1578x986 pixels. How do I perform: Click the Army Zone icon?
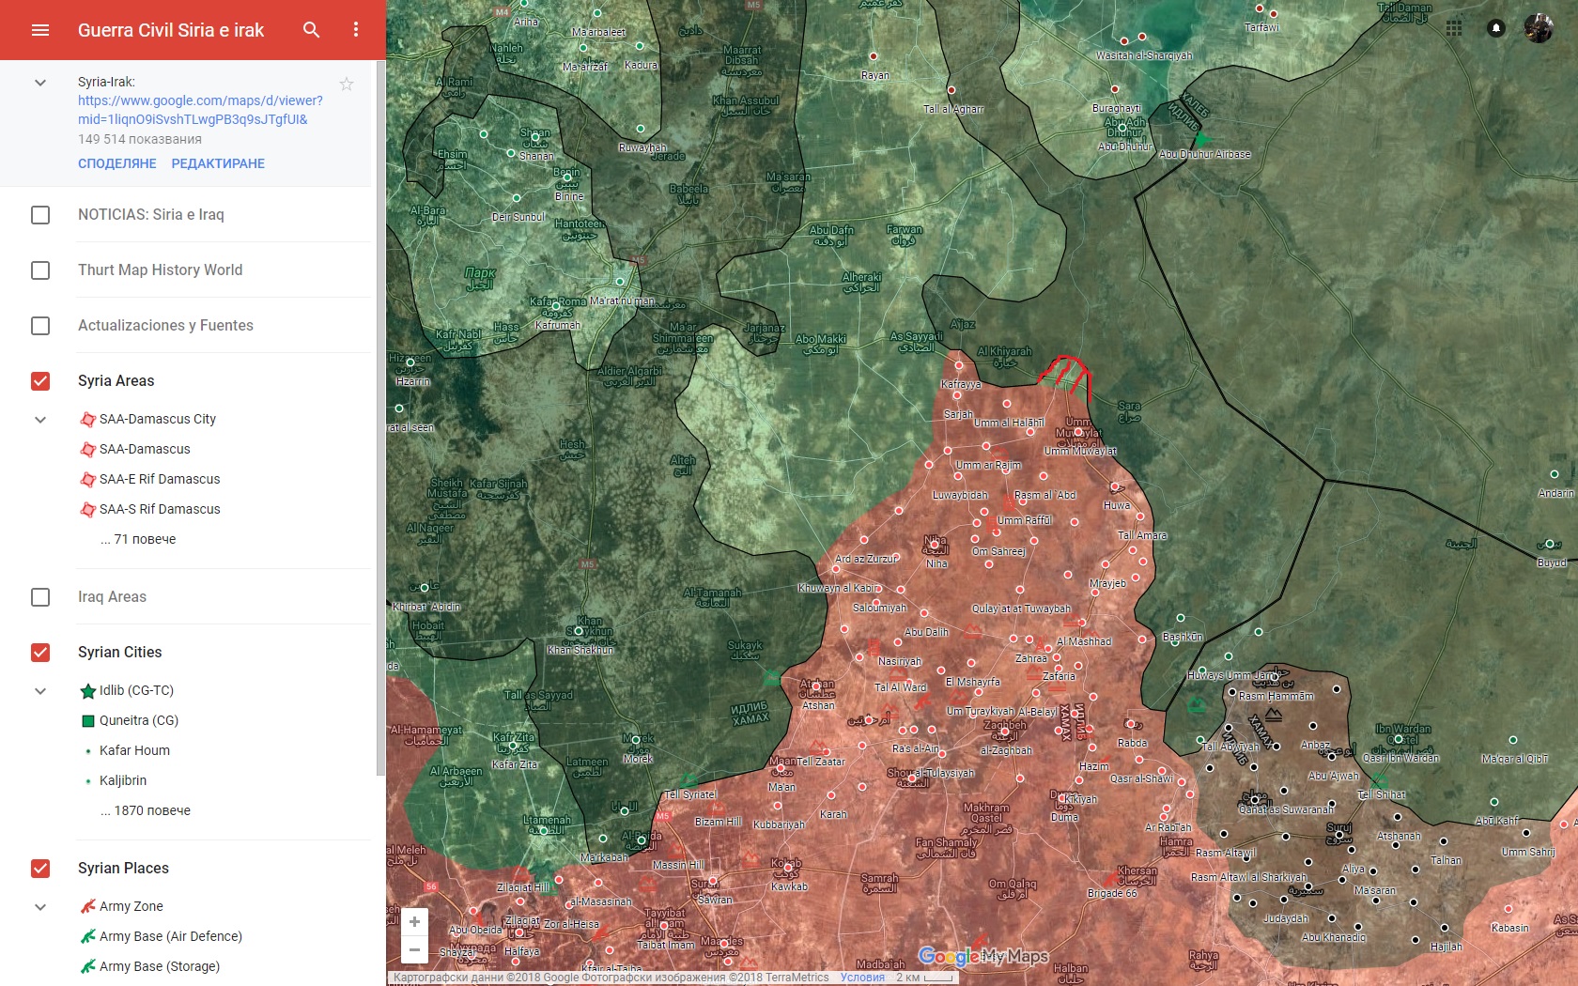88,906
